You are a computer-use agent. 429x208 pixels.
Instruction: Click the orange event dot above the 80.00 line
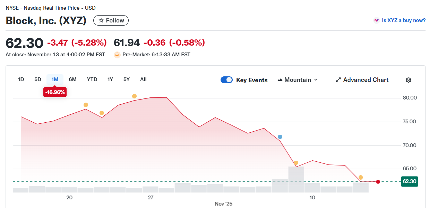point(134,96)
